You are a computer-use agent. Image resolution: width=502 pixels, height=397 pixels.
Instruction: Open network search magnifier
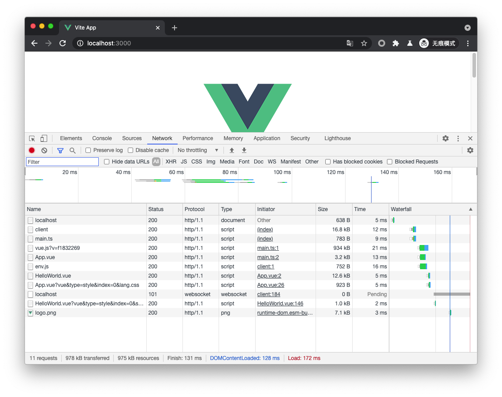(x=73, y=150)
